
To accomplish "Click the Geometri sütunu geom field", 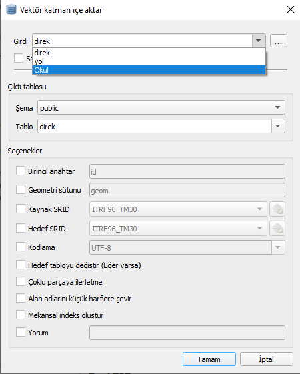I will (187, 190).
